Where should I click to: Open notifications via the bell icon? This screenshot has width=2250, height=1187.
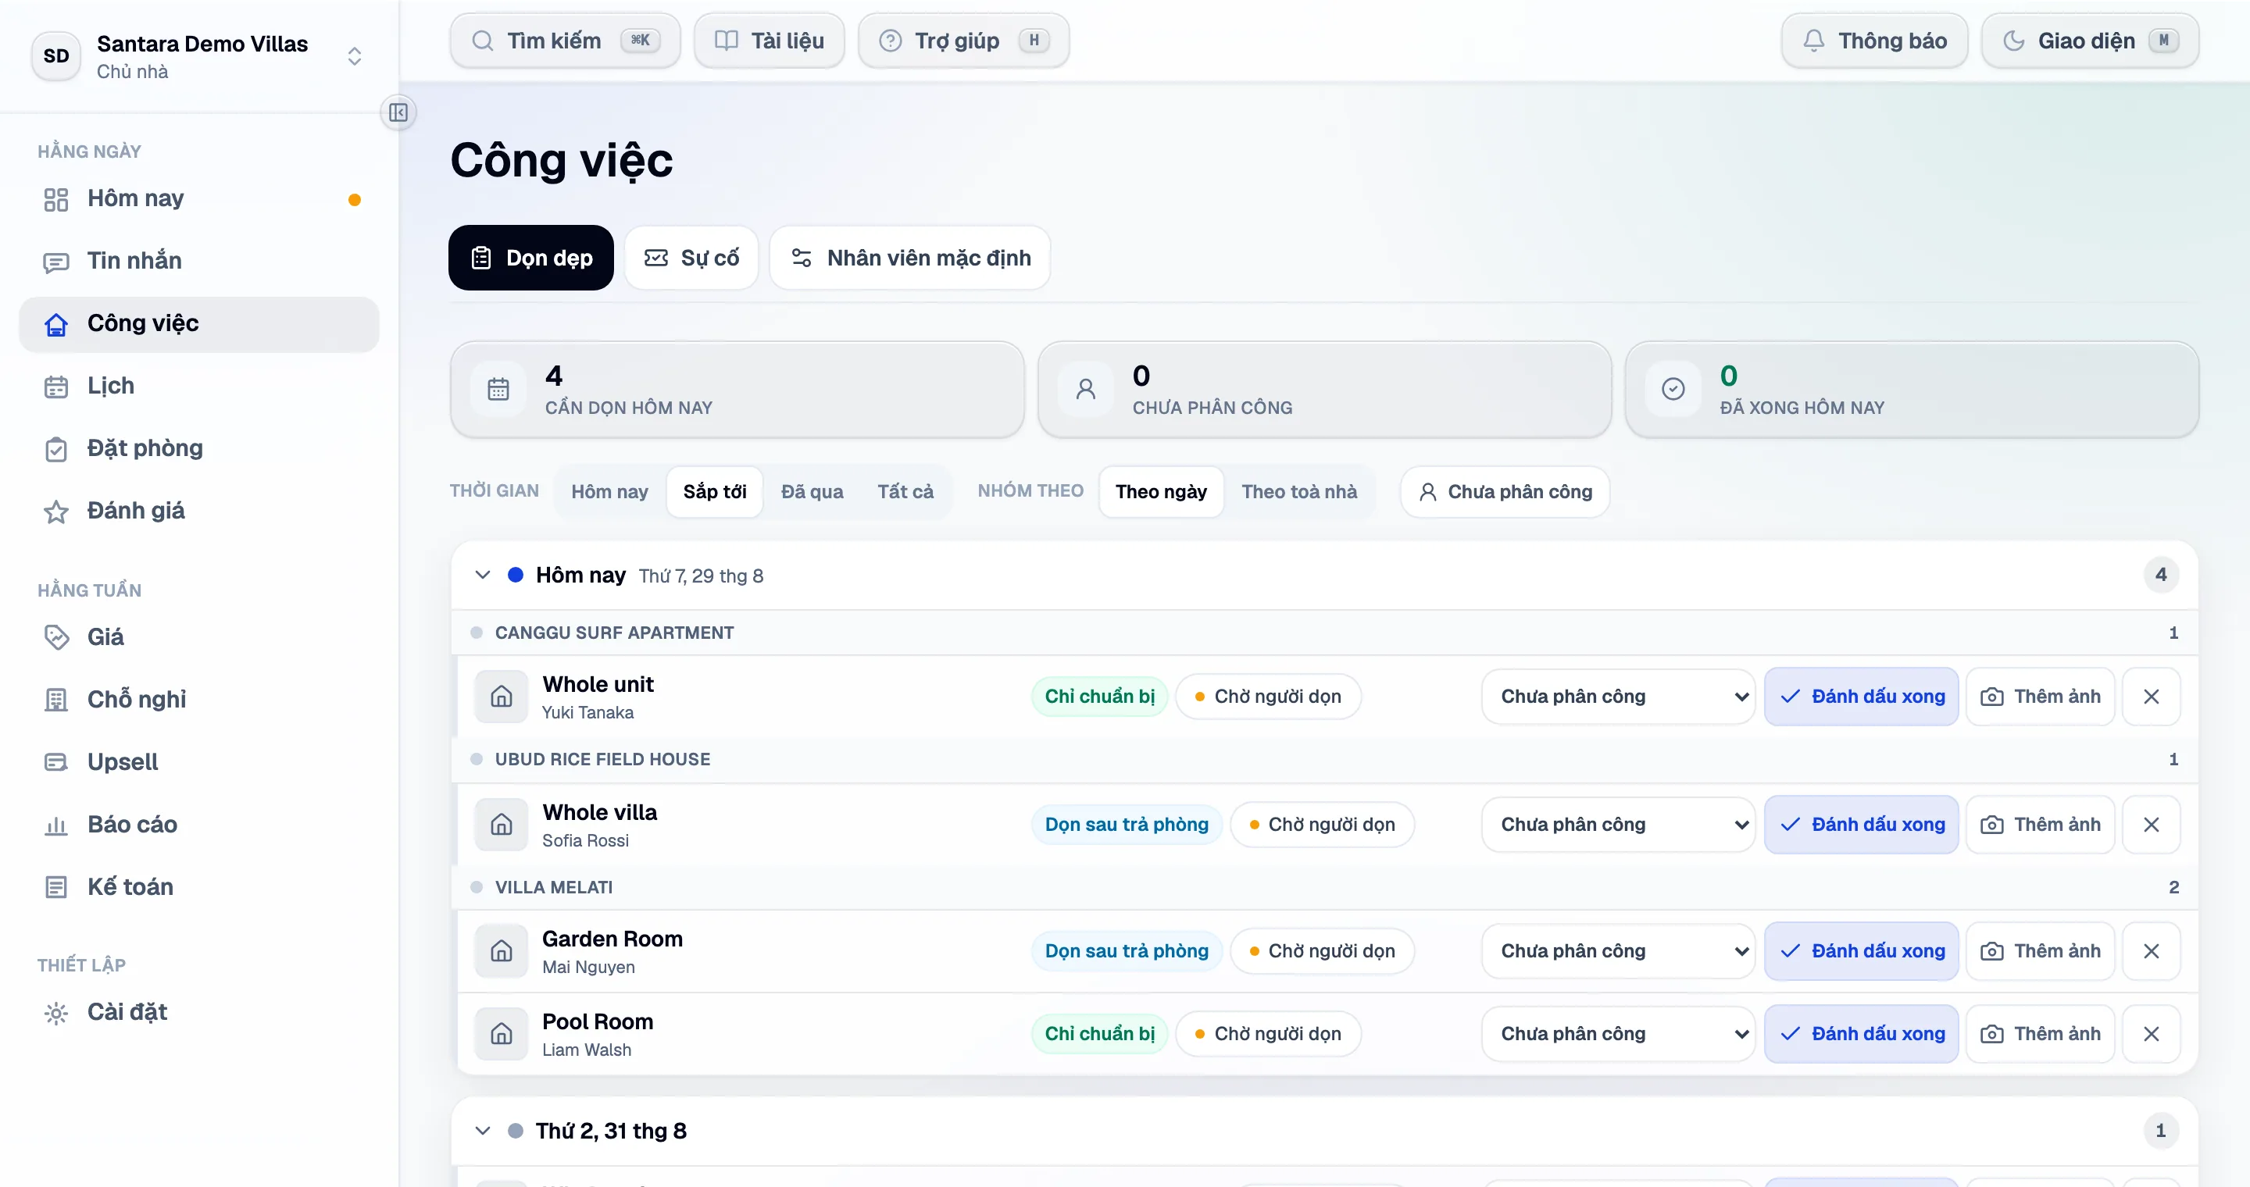[x=1813, y=41]
